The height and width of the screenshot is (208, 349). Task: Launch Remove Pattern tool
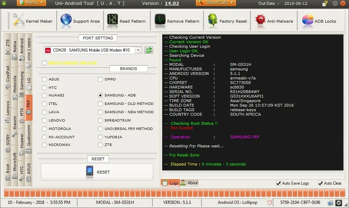[x=177, y=21]
